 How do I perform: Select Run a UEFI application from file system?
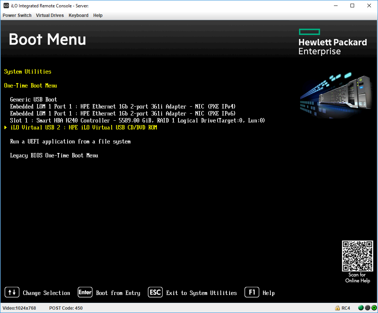click(70, 141)
